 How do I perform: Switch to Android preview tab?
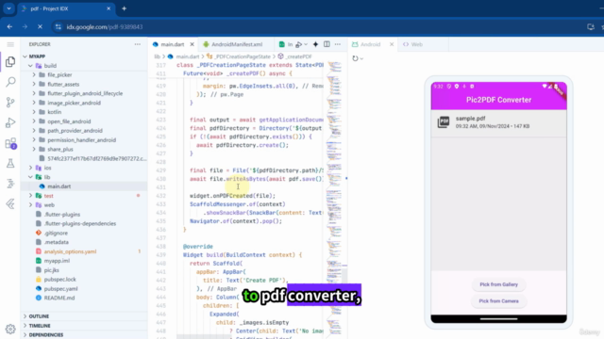pyautogui.click(x=370, y=44)
